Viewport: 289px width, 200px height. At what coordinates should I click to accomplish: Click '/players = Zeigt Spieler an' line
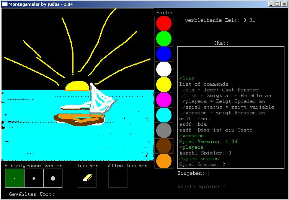(224, 101)
